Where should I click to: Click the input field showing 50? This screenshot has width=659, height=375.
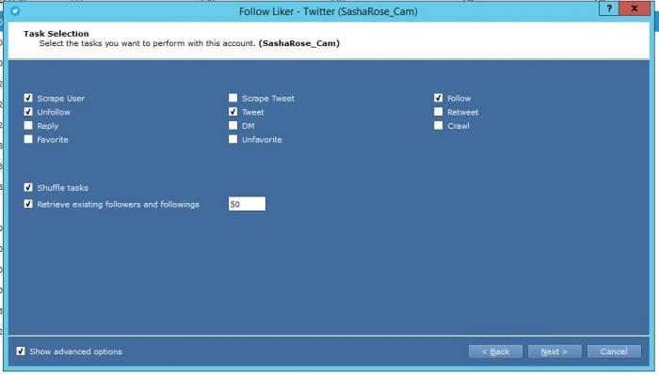pos(247,204)
